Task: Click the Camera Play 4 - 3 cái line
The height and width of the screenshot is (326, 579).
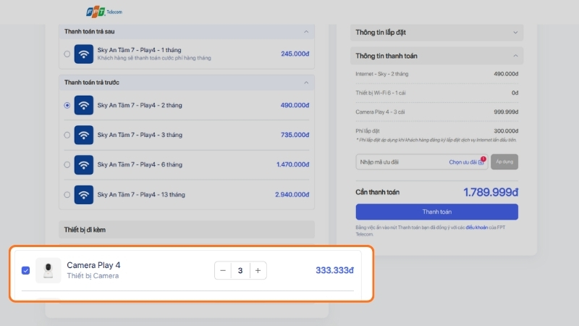Action: pos(380,112)
